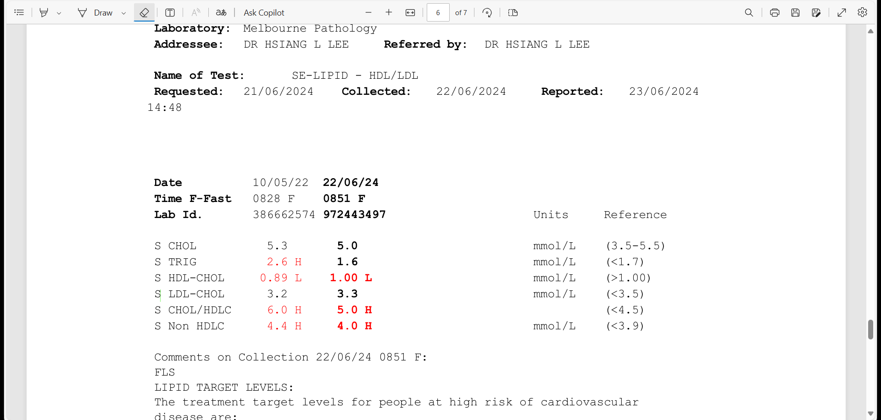Image resolution: width=881 pixels, height=420 pixels.
Task: Click the test name 'SE-LIPID - HDL/LDL'
Action: (355, 76)
